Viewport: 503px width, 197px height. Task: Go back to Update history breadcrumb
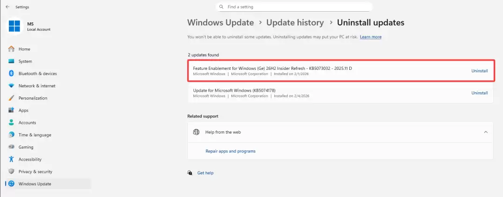tap(295, 22)
